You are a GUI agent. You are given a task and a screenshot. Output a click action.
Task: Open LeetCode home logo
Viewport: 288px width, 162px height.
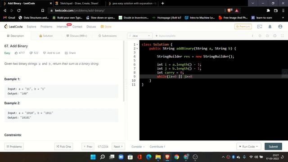point(13,27)
